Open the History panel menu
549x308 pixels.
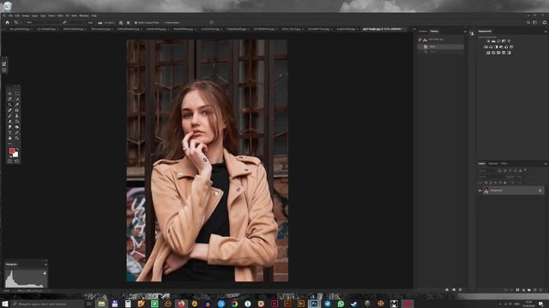465,32
